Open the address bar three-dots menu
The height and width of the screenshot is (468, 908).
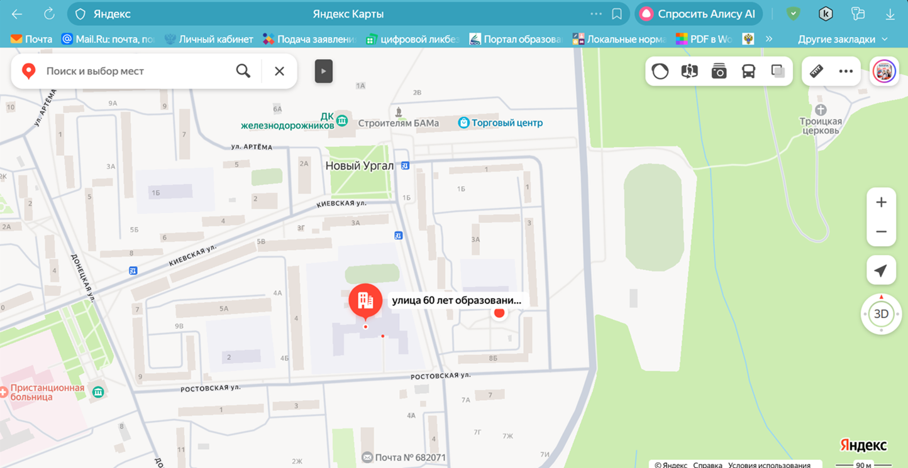pos(596,14)
